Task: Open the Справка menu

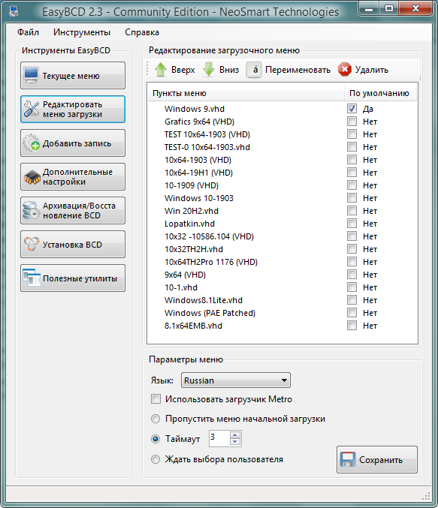Action: click(x=142, y=32)
